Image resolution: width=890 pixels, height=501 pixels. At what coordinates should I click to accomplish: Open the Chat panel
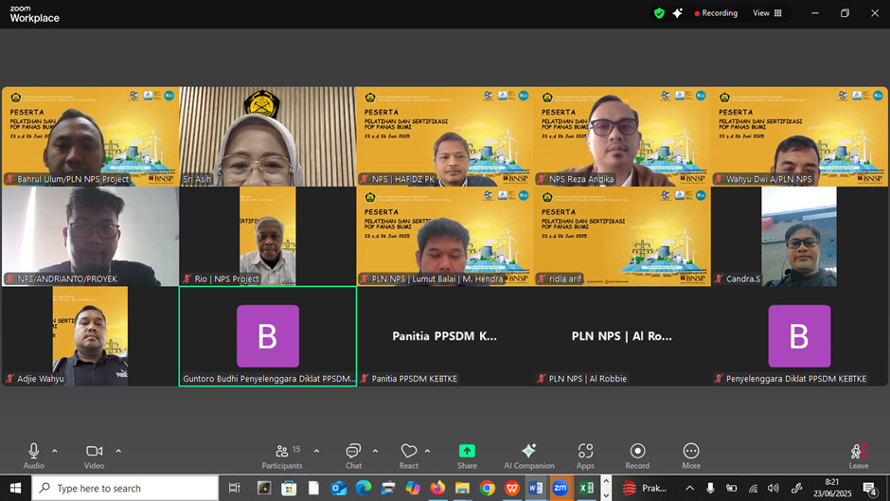point(353,456)
